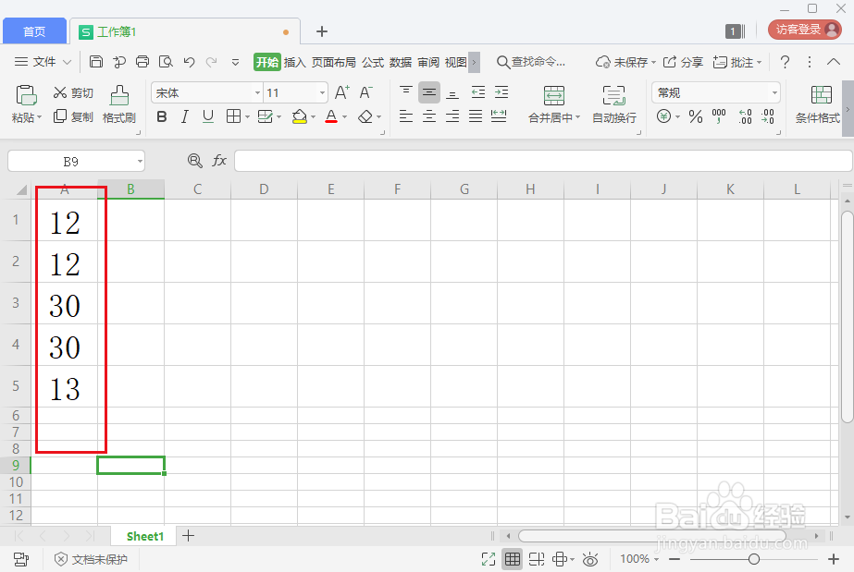Toggle Bold formatting
Screen dimensions: 854x572
pyautogui.click(x=162, y=116)
